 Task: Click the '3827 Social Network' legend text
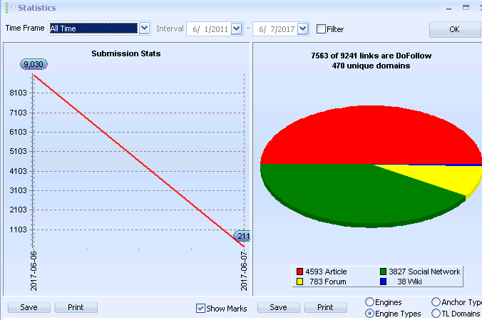(424, 272)
